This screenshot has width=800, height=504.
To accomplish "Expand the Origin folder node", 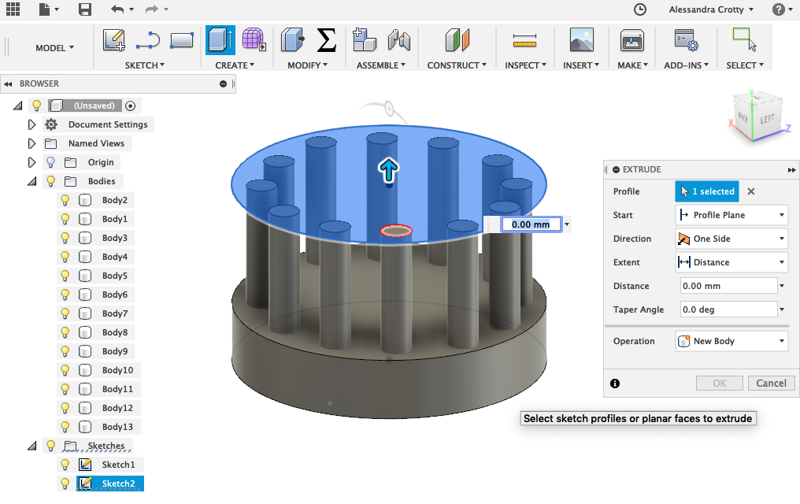I will [31, 162].
